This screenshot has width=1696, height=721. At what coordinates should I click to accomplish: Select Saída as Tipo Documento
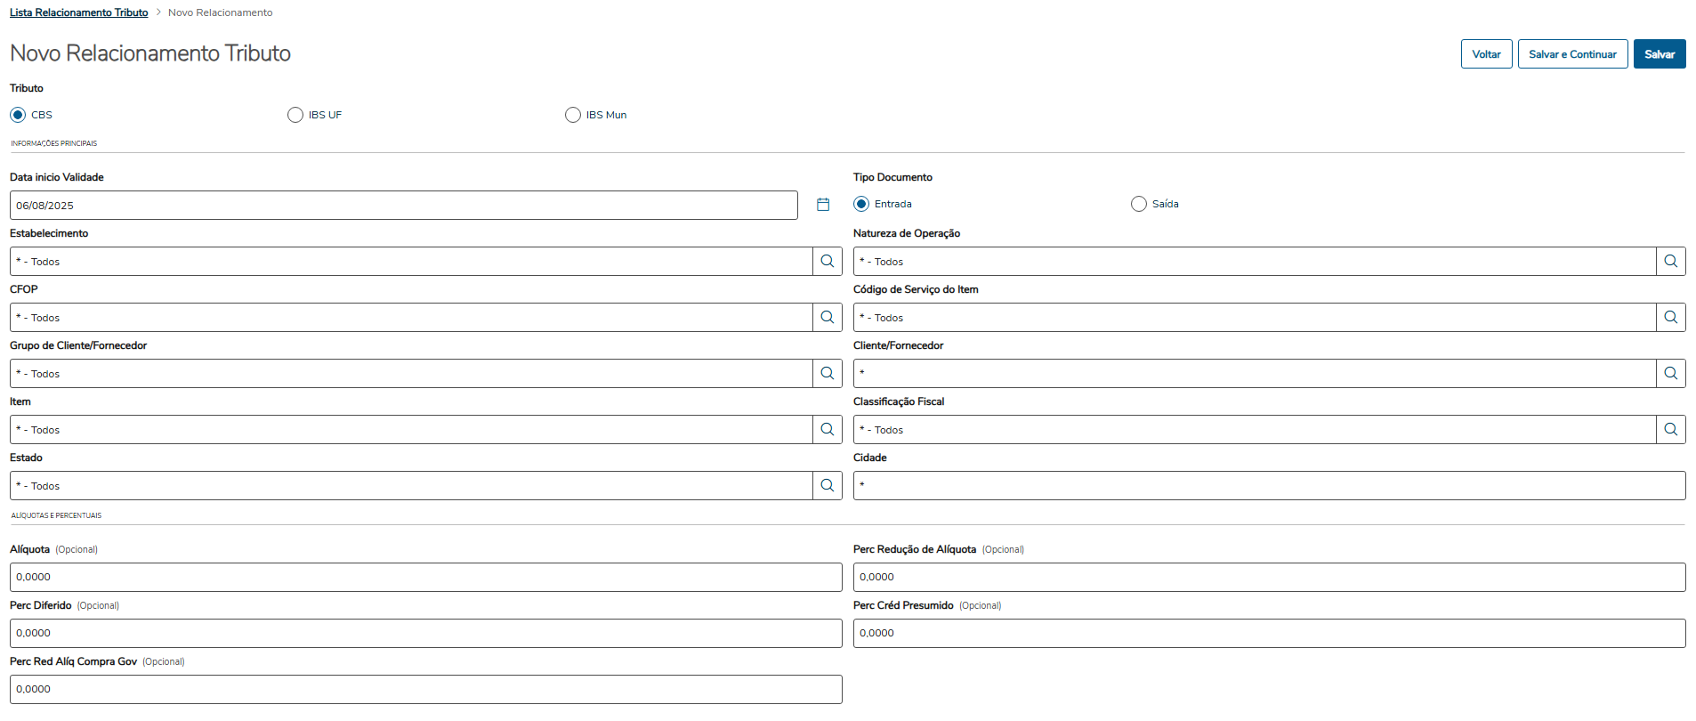pyautogui.click(x=1139, y=204)
